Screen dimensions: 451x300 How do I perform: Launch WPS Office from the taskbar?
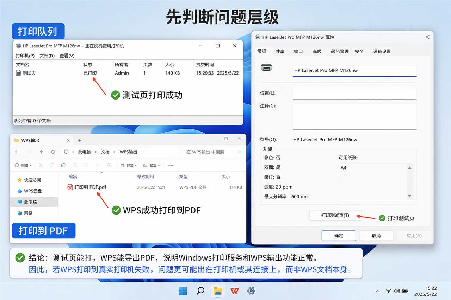coord(234,291)
